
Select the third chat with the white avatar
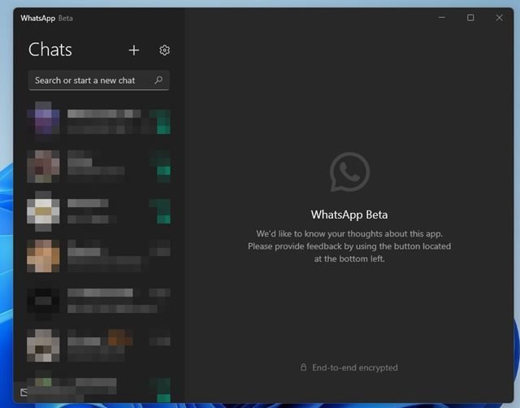[97, 210]
